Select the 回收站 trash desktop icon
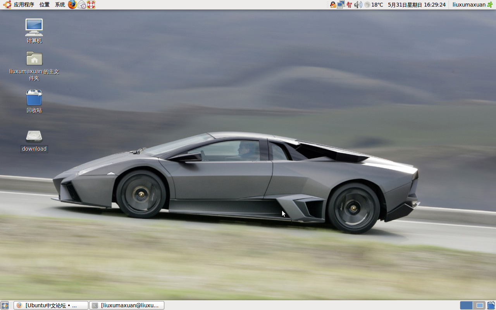Viewport: 496px width, 310px height. click(34, 101)
